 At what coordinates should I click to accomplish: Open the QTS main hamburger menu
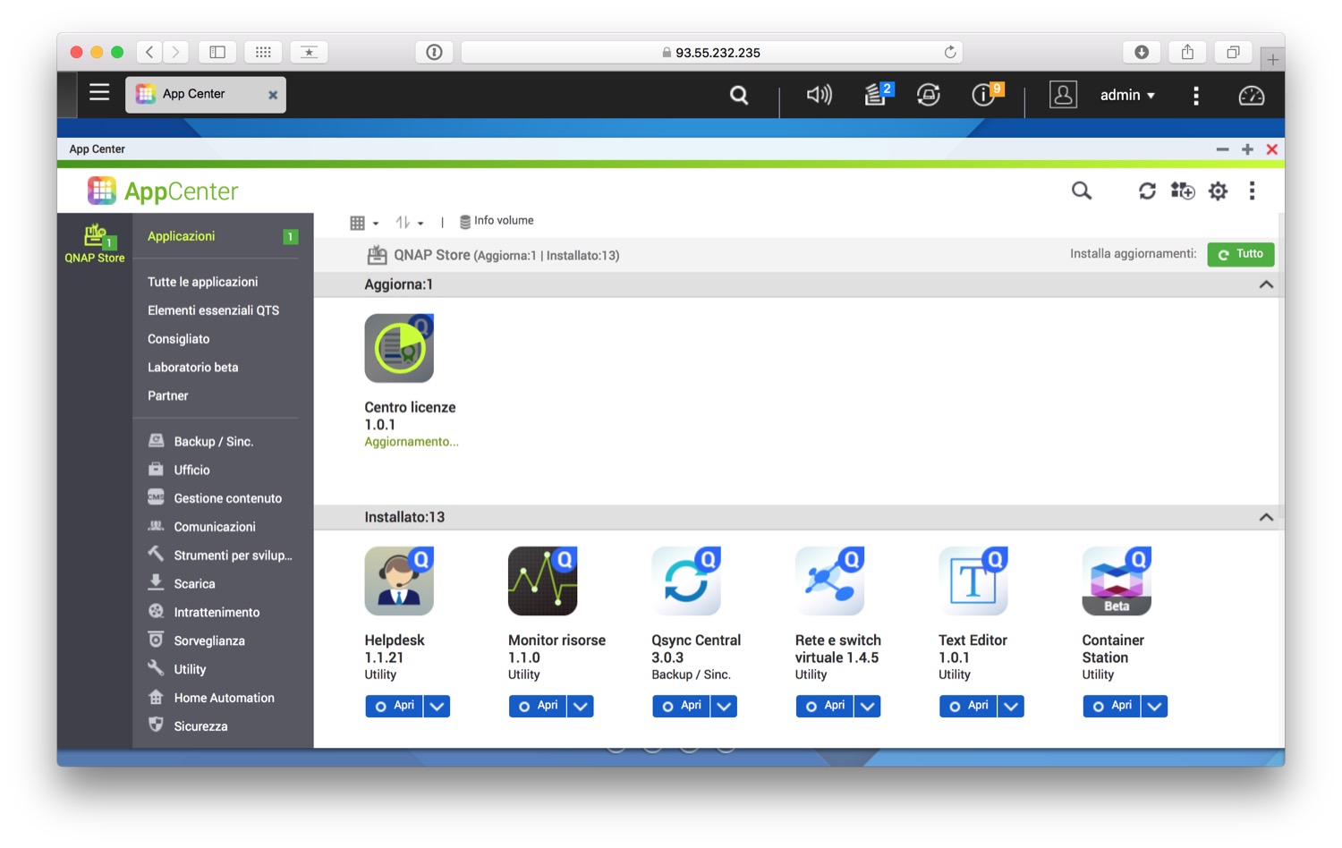pos(99,92)
